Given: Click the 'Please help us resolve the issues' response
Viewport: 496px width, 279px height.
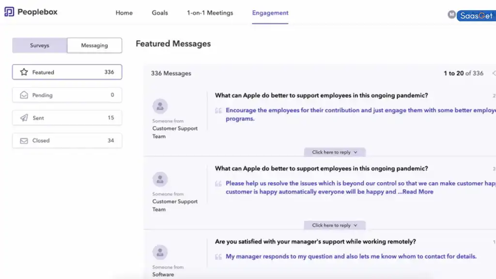Looking at the screenshot, I should [360, 187].
